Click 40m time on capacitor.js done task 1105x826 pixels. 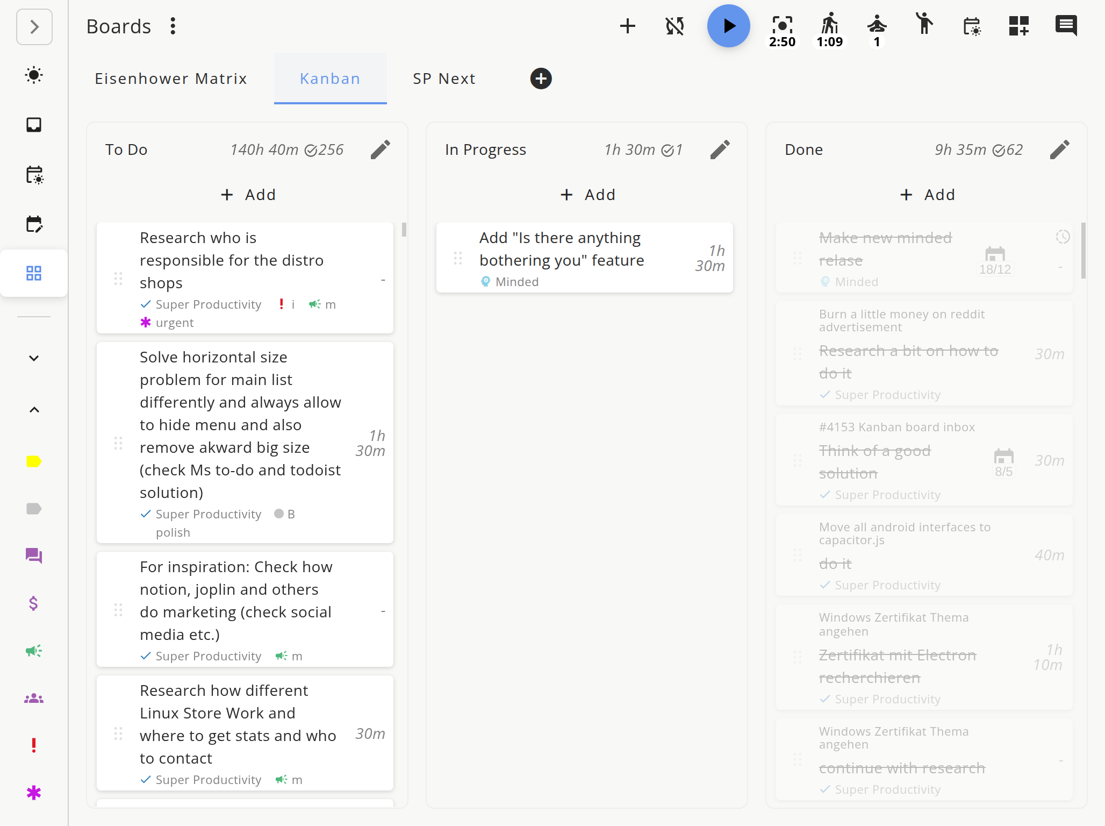point(1049,555)
